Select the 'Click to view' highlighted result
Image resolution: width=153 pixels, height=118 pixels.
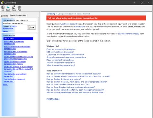tap(18, 39)
